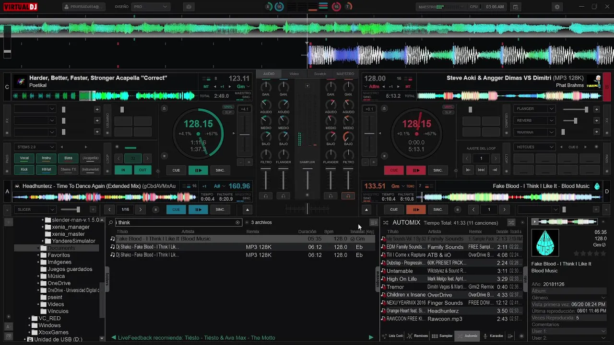This screenshot has height=345, width=614.
Task: Click CUE button on deck A
Action: 176,209
